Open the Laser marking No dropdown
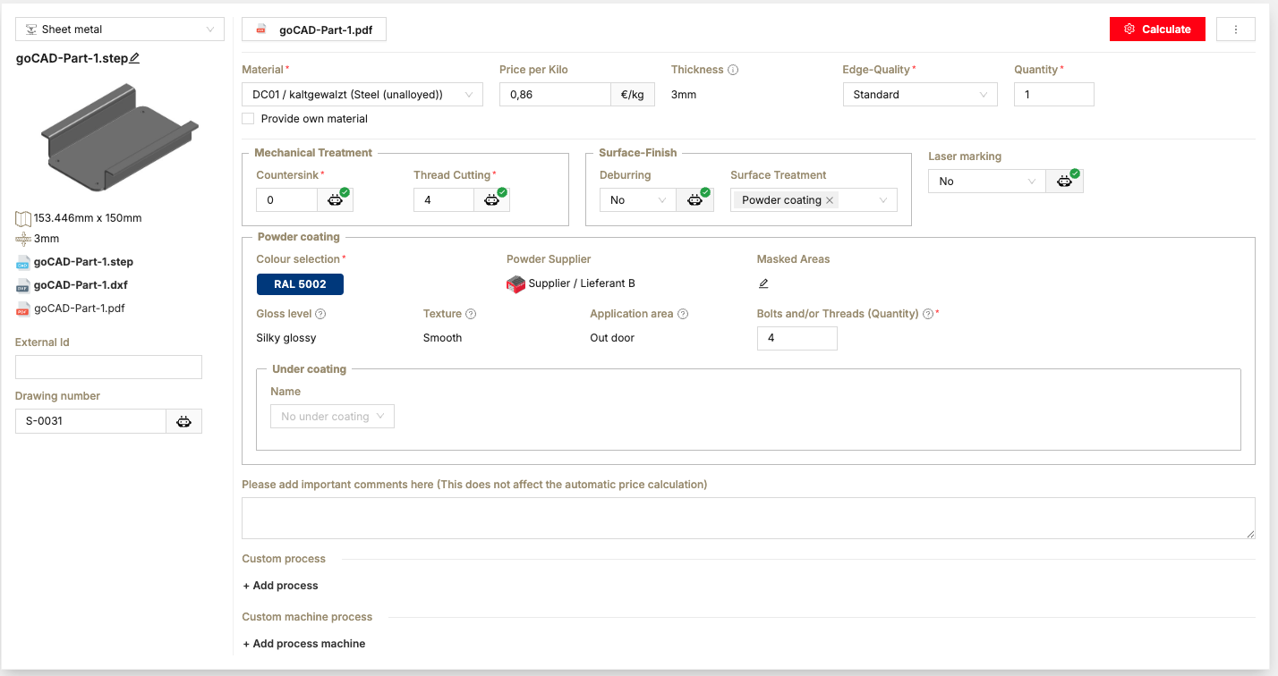This screenshot has height=676, width=1278. 987,182
